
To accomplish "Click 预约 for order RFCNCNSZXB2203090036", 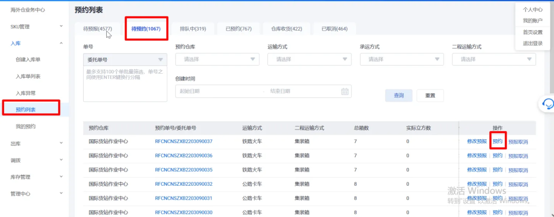I will pos(498,156).
